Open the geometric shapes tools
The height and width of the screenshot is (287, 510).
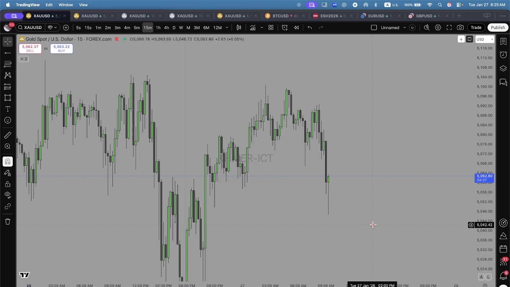[x=8, y=98]
